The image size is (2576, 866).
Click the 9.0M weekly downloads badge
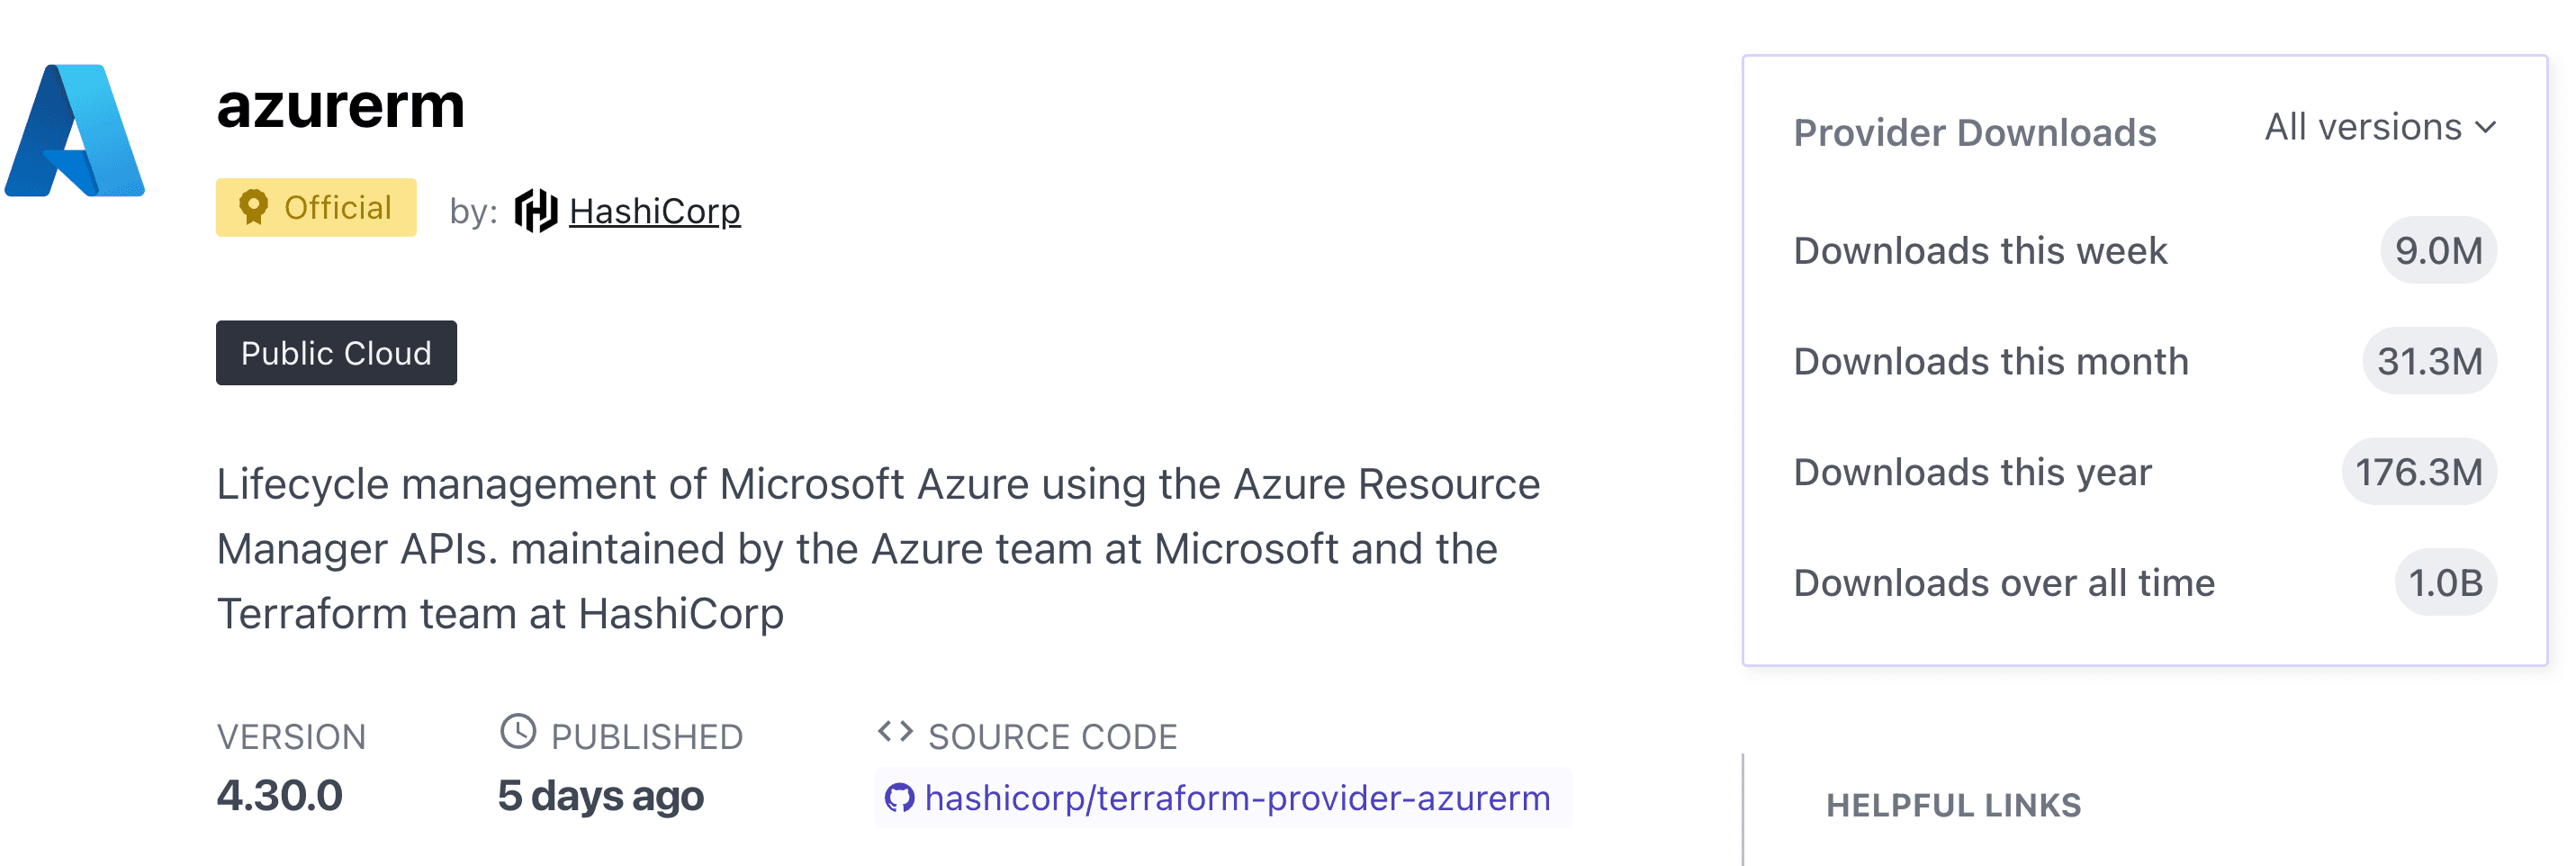[2440, 251]
